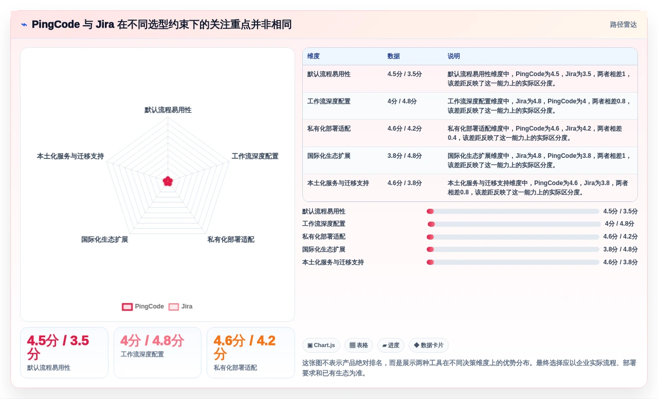
Task: Select 工作流深度配置 table row cell
Action: pos(329,101)
